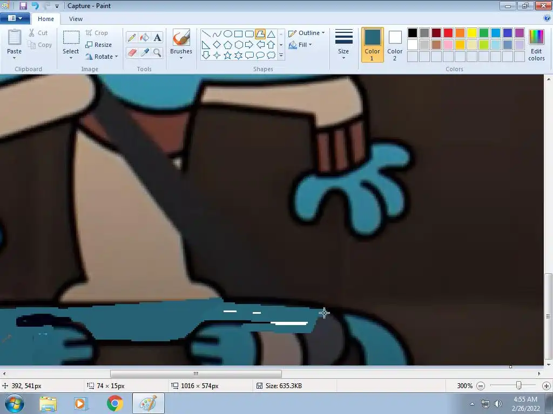Pick the Right triangle shape
The width and height of the screenshot is (553, 414).
pyautogui.click(x=206, y=45)
